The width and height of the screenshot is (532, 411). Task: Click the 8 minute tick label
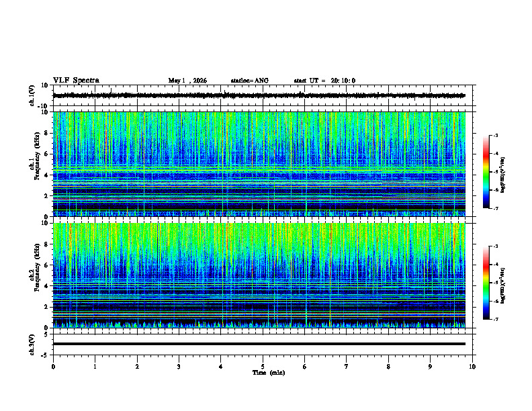(x=388, y=367)
